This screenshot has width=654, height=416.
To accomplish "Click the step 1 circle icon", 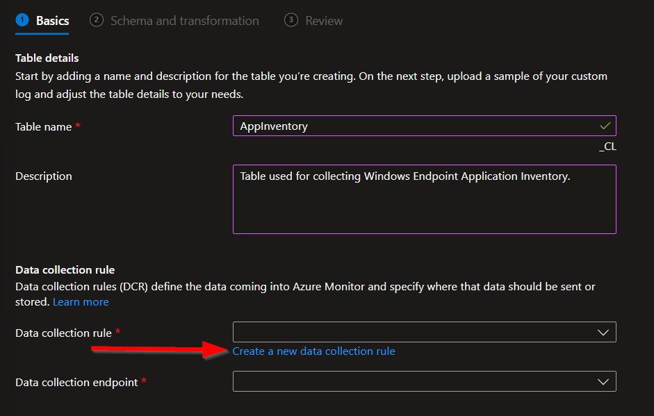I will [x=22, y=20].
